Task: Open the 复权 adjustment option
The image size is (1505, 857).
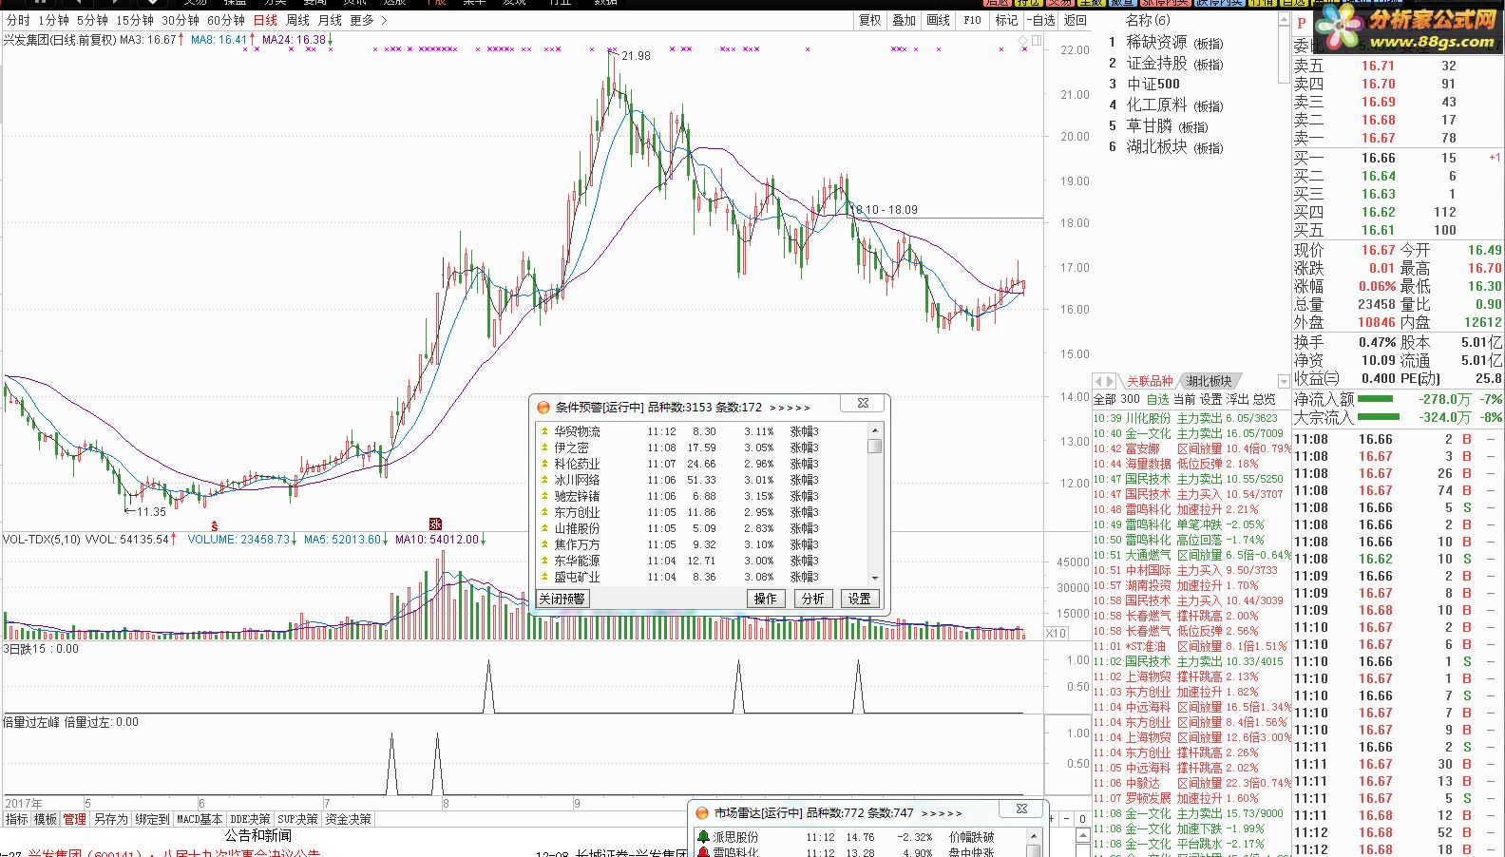Action: (x=869, y=20)
